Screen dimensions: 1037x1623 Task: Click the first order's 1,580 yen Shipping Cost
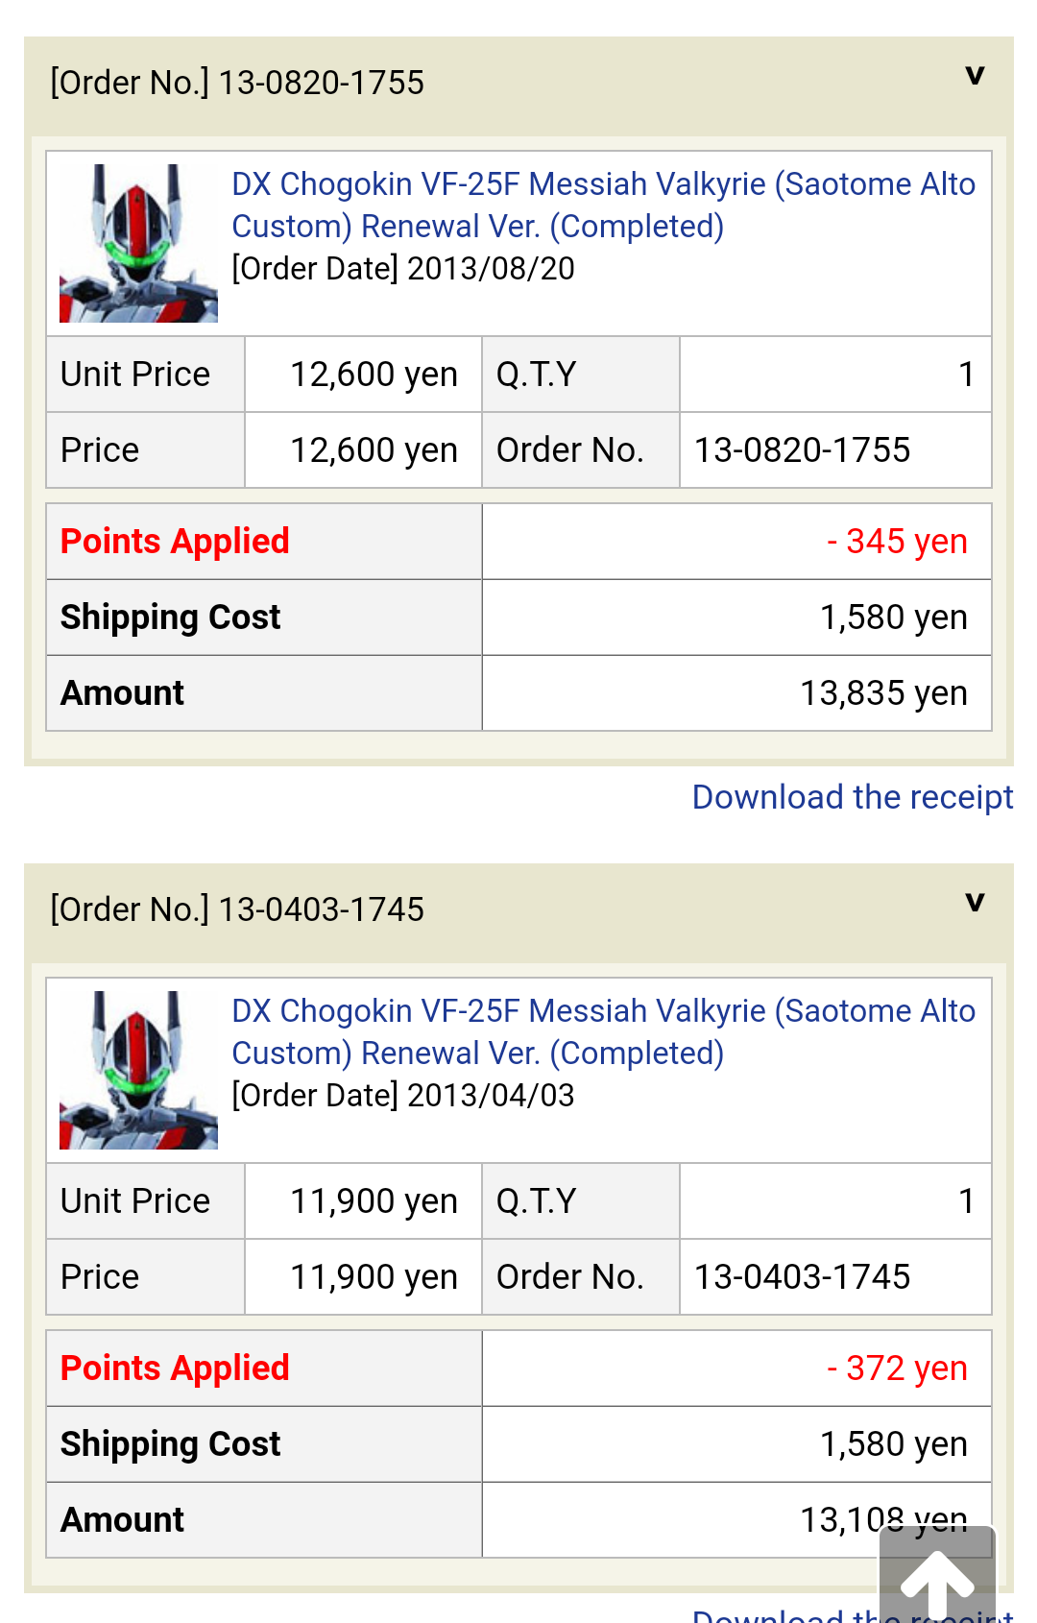pyautogui.click(x=893, y=618)
